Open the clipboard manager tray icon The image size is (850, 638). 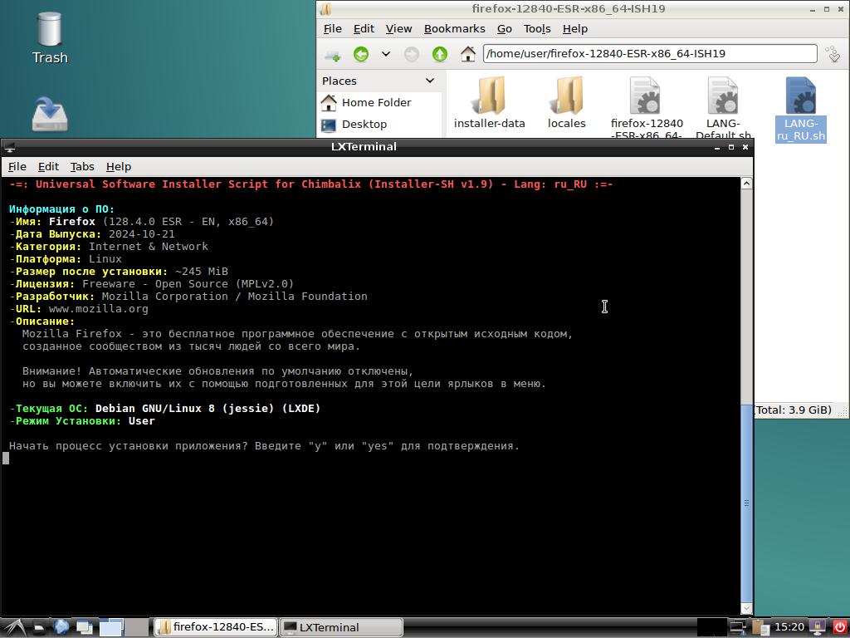coord(760,628)
